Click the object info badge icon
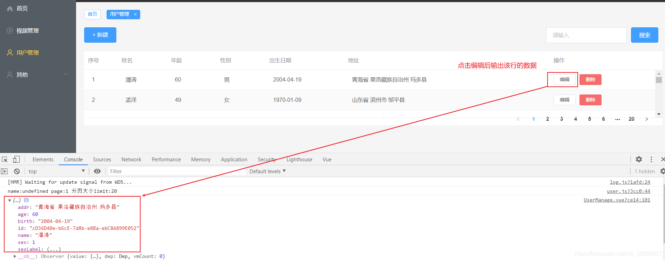Screen dimensions: 665x260 (x=26, y=200)
